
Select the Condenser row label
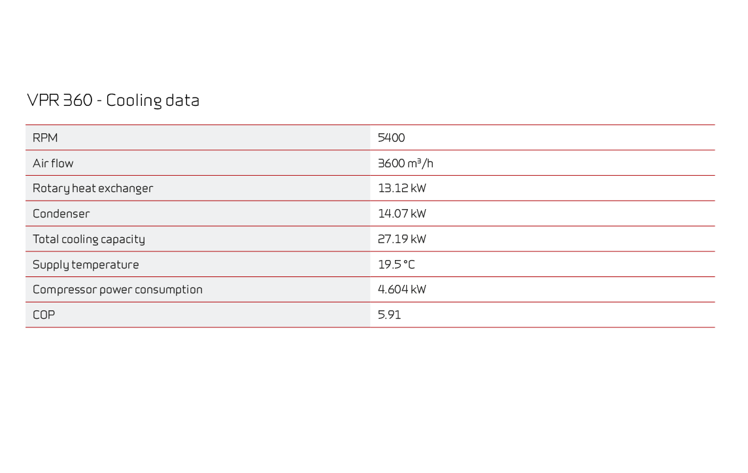tap(61, 214)
